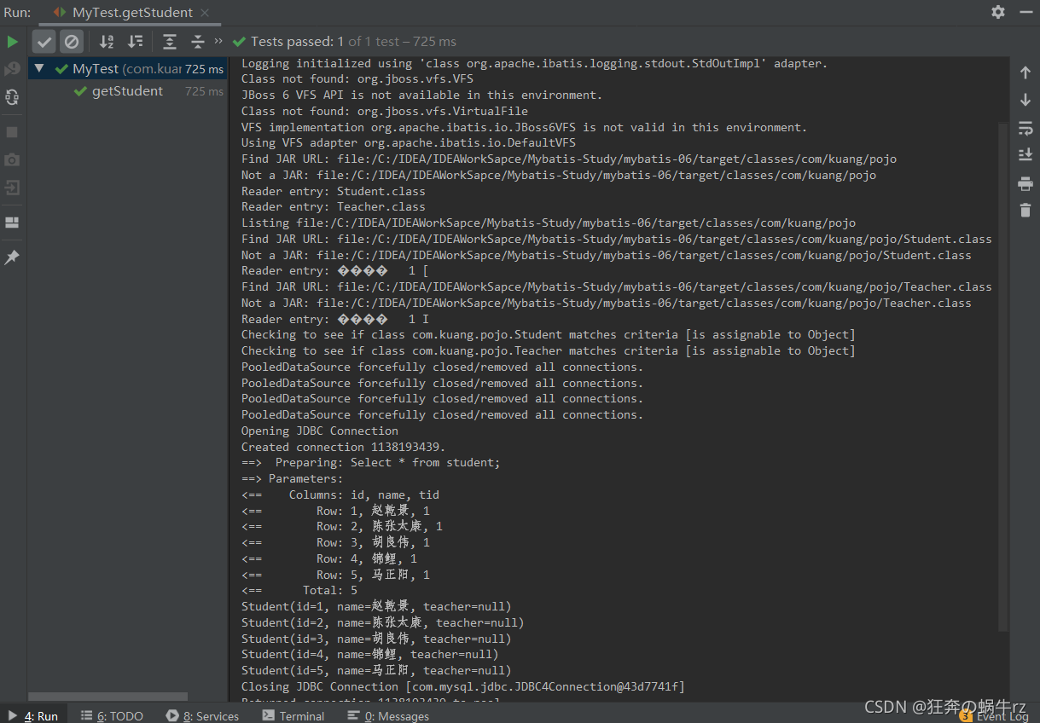Collapse the MyTest tree node
The image size is (1040, 723).
pos(39,68)
